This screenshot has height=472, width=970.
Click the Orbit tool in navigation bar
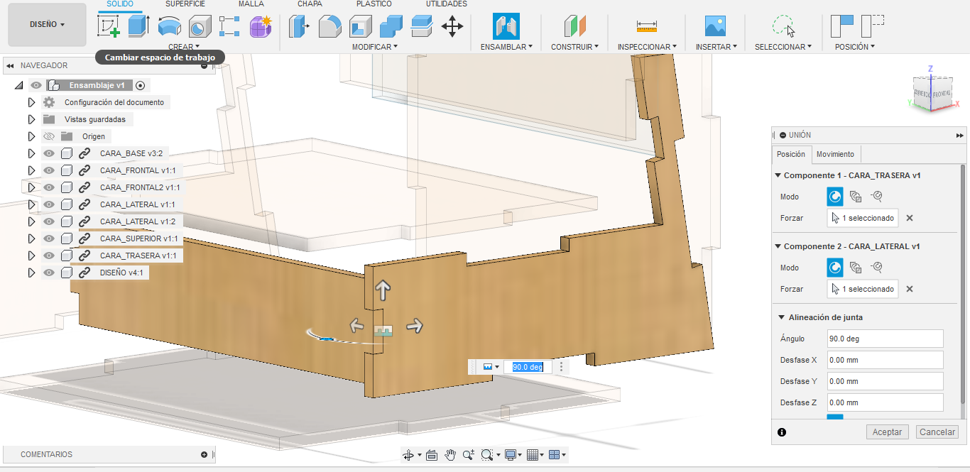click(x=408, y=455)
